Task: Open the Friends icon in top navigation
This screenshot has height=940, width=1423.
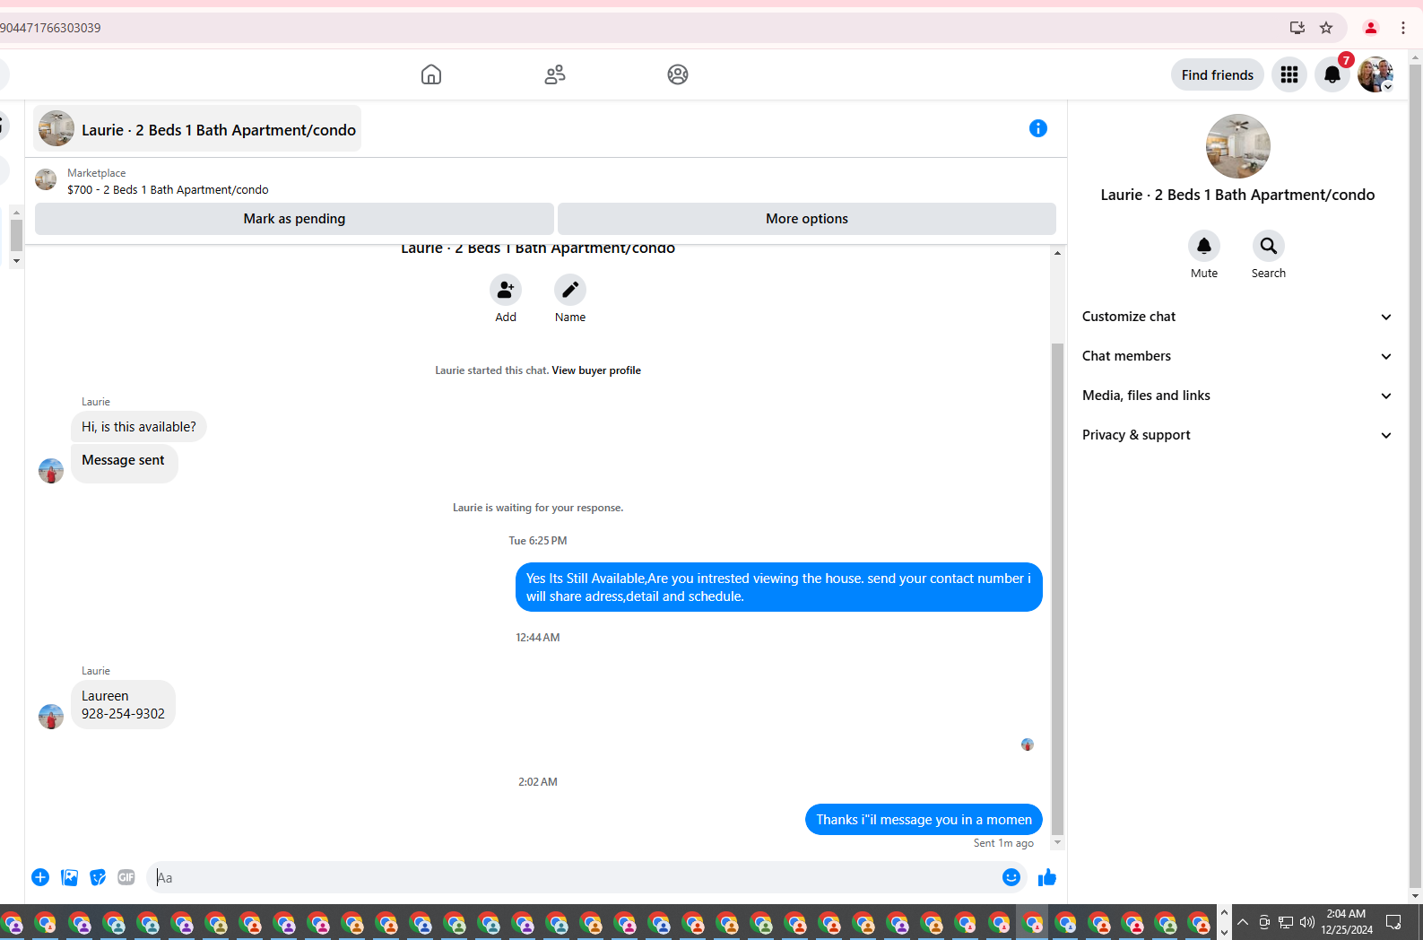Action: [555, 74]
